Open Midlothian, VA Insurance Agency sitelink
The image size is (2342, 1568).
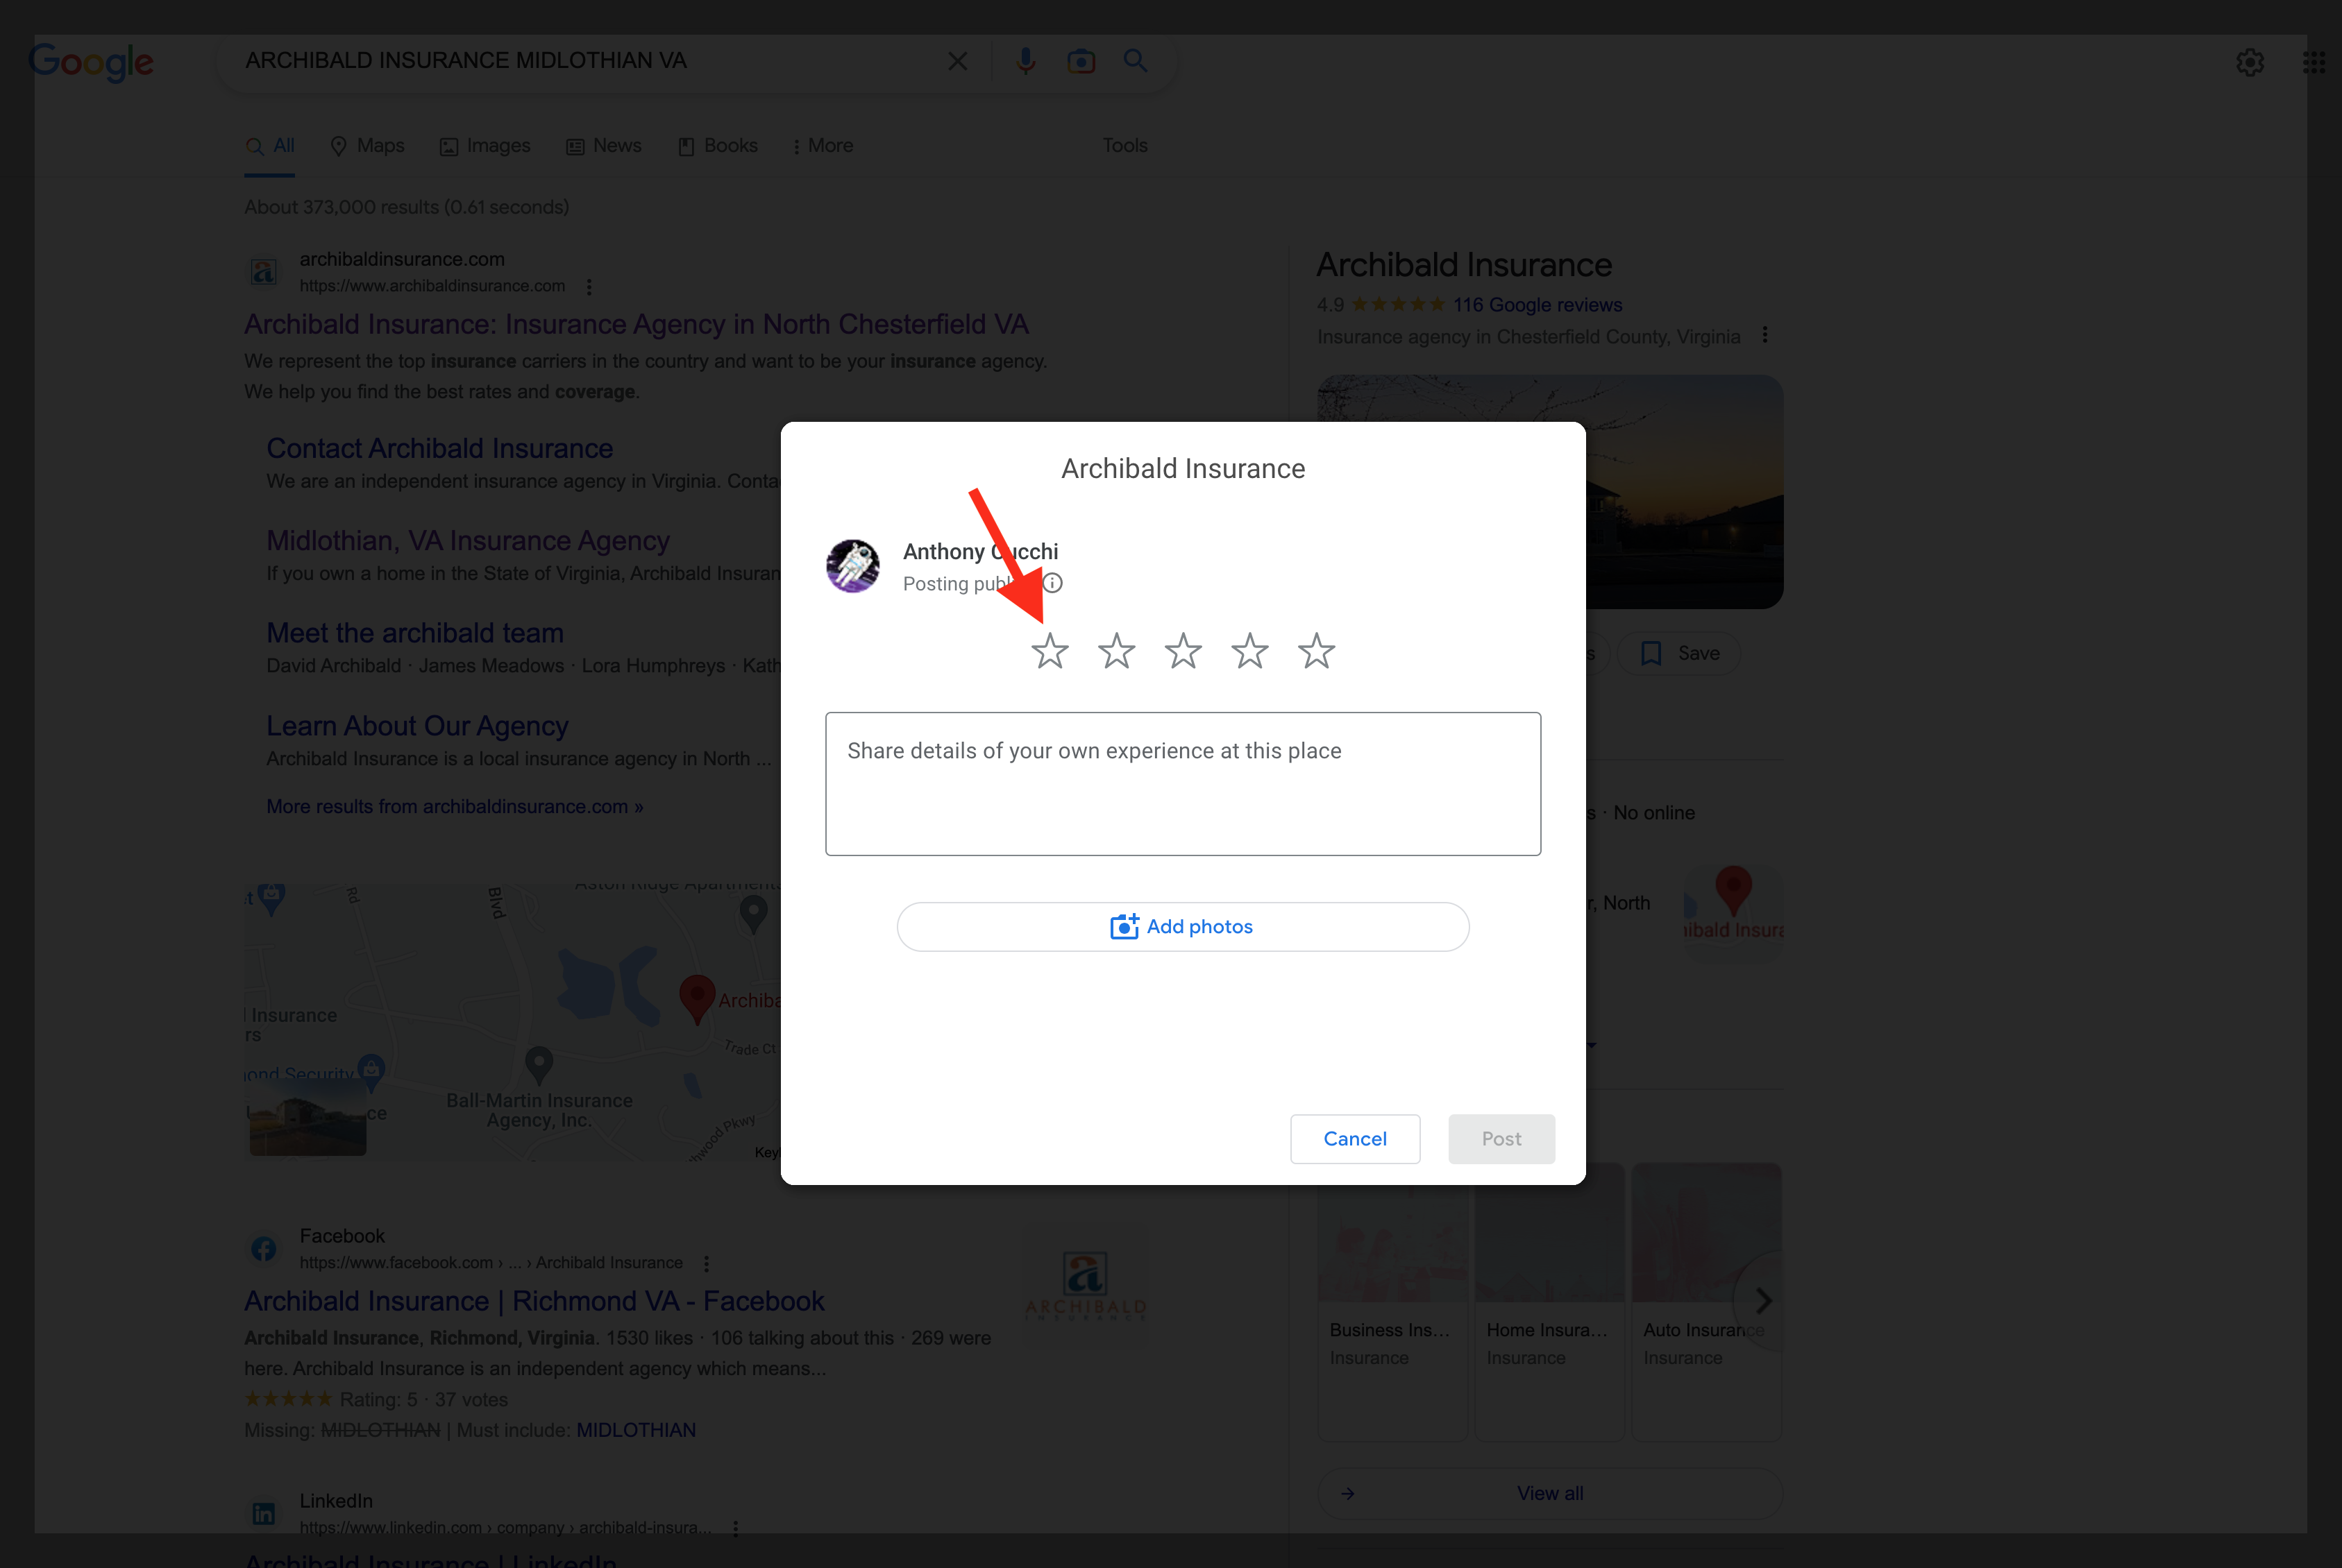pos(467,540)
